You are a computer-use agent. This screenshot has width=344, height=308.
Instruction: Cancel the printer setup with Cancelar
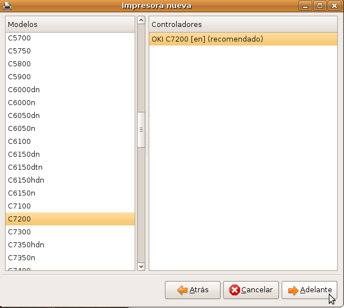coord(251,290)
